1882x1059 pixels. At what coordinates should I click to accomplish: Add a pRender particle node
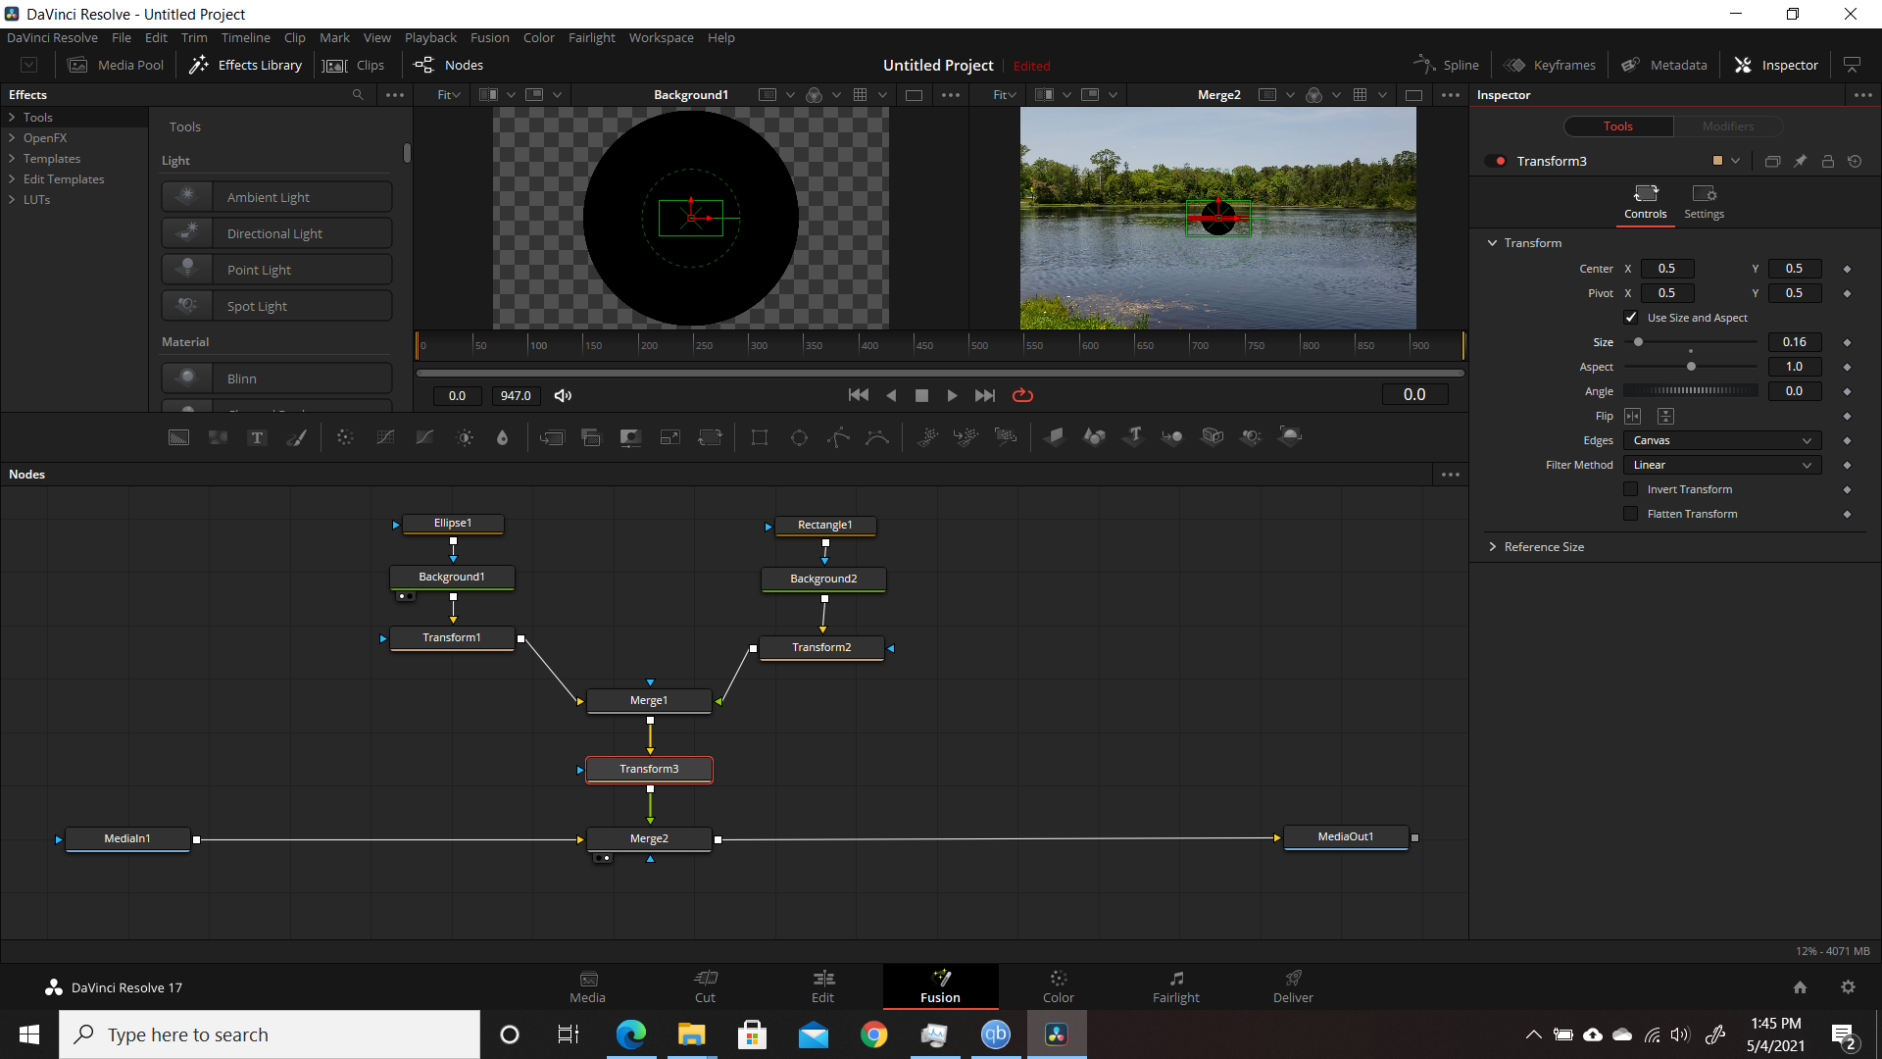click(x=1006, y=437)
